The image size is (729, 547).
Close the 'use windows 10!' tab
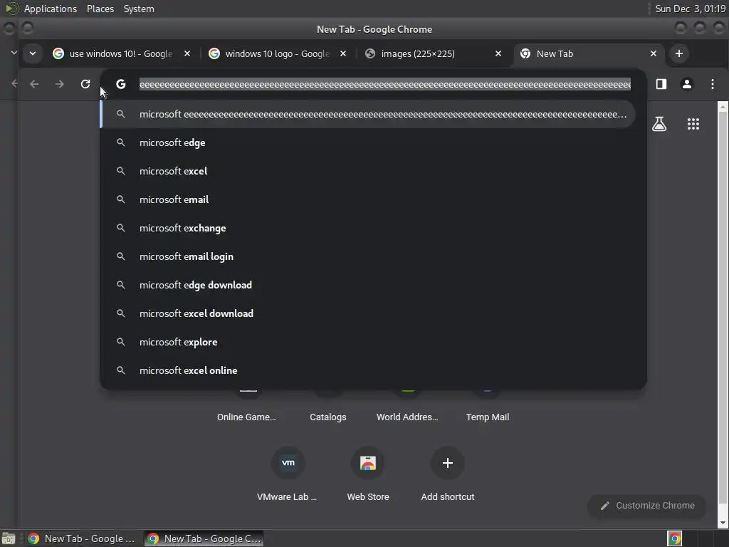coord(187,53)
